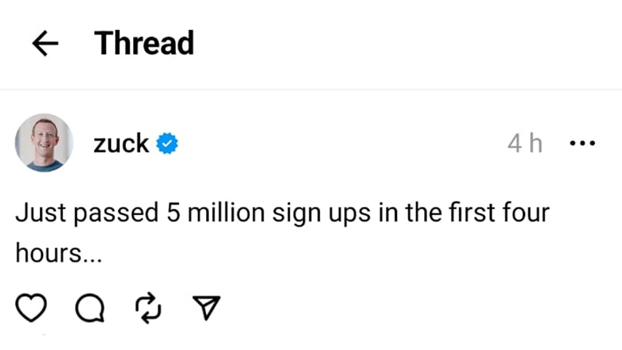The height and width of the screenshot is (350, 622).
Task: Click the post text about 5 million sign ups
Action: click(281, 214)
